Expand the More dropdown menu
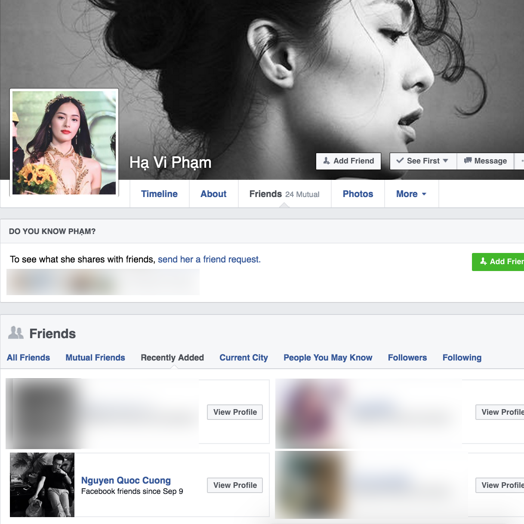Screen dimensions: 524x524 pos(411,194)
